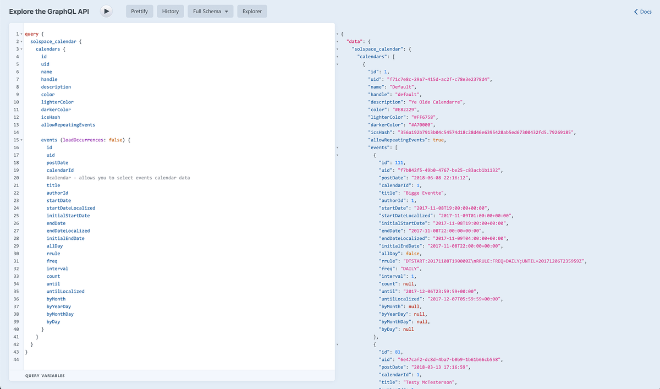Run the GraphQL query with play button
Screen dimensions: 660x389
[x=107, y=11]
